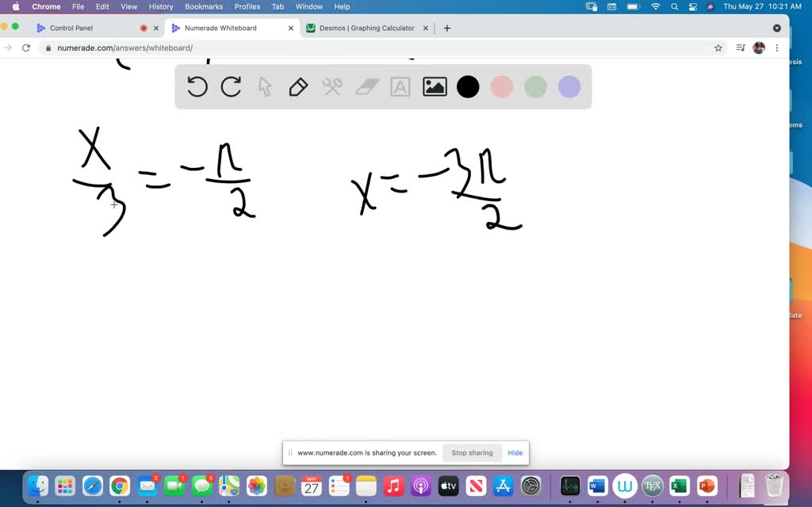This screenshot has height=507, width=812.
Task: Open a new browser tab with the plus
Action: coord(446,27)
